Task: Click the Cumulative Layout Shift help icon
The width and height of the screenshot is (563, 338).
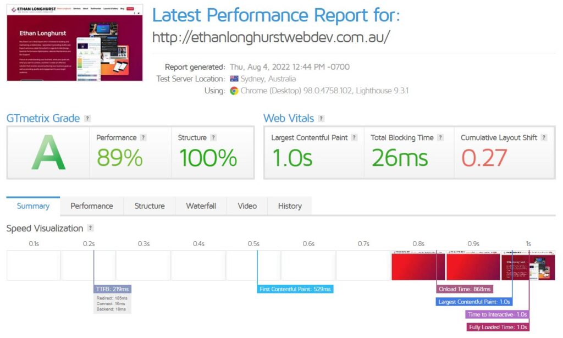Action: point(544,137)
